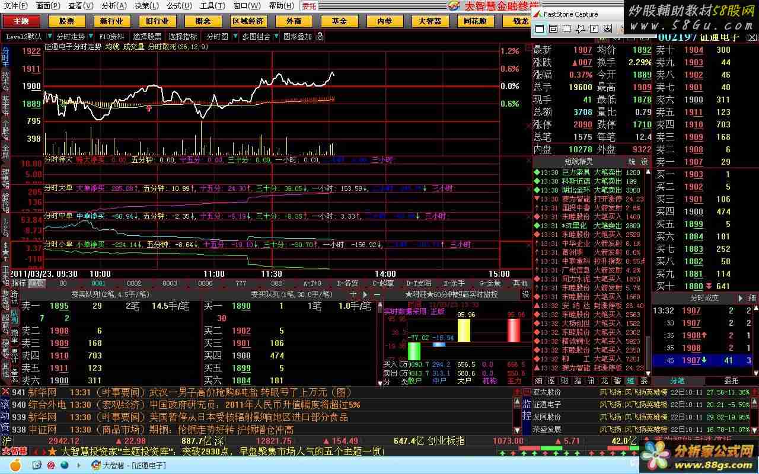This screenshot has width=759, height=474.
Task: Click 选择指标 toolbar item
Action: [183, 36]
